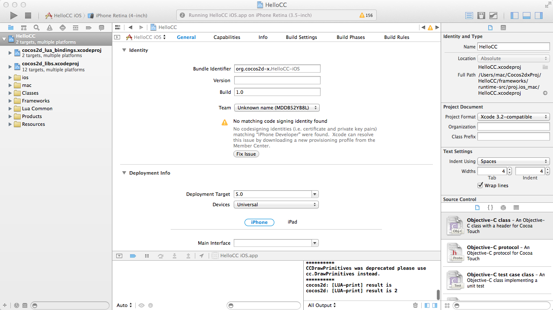Open the All Output console filter
Screen dimensions: 553x310
[x=322, y=305]
